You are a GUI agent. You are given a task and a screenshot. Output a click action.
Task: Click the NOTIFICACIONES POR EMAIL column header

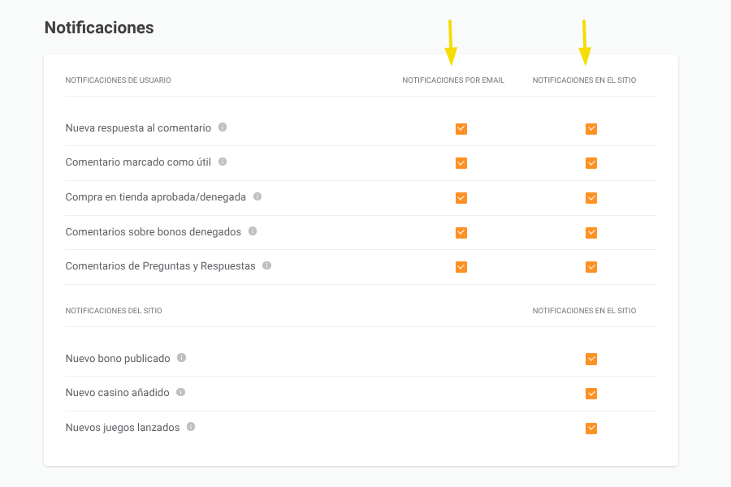pos(452,80)
